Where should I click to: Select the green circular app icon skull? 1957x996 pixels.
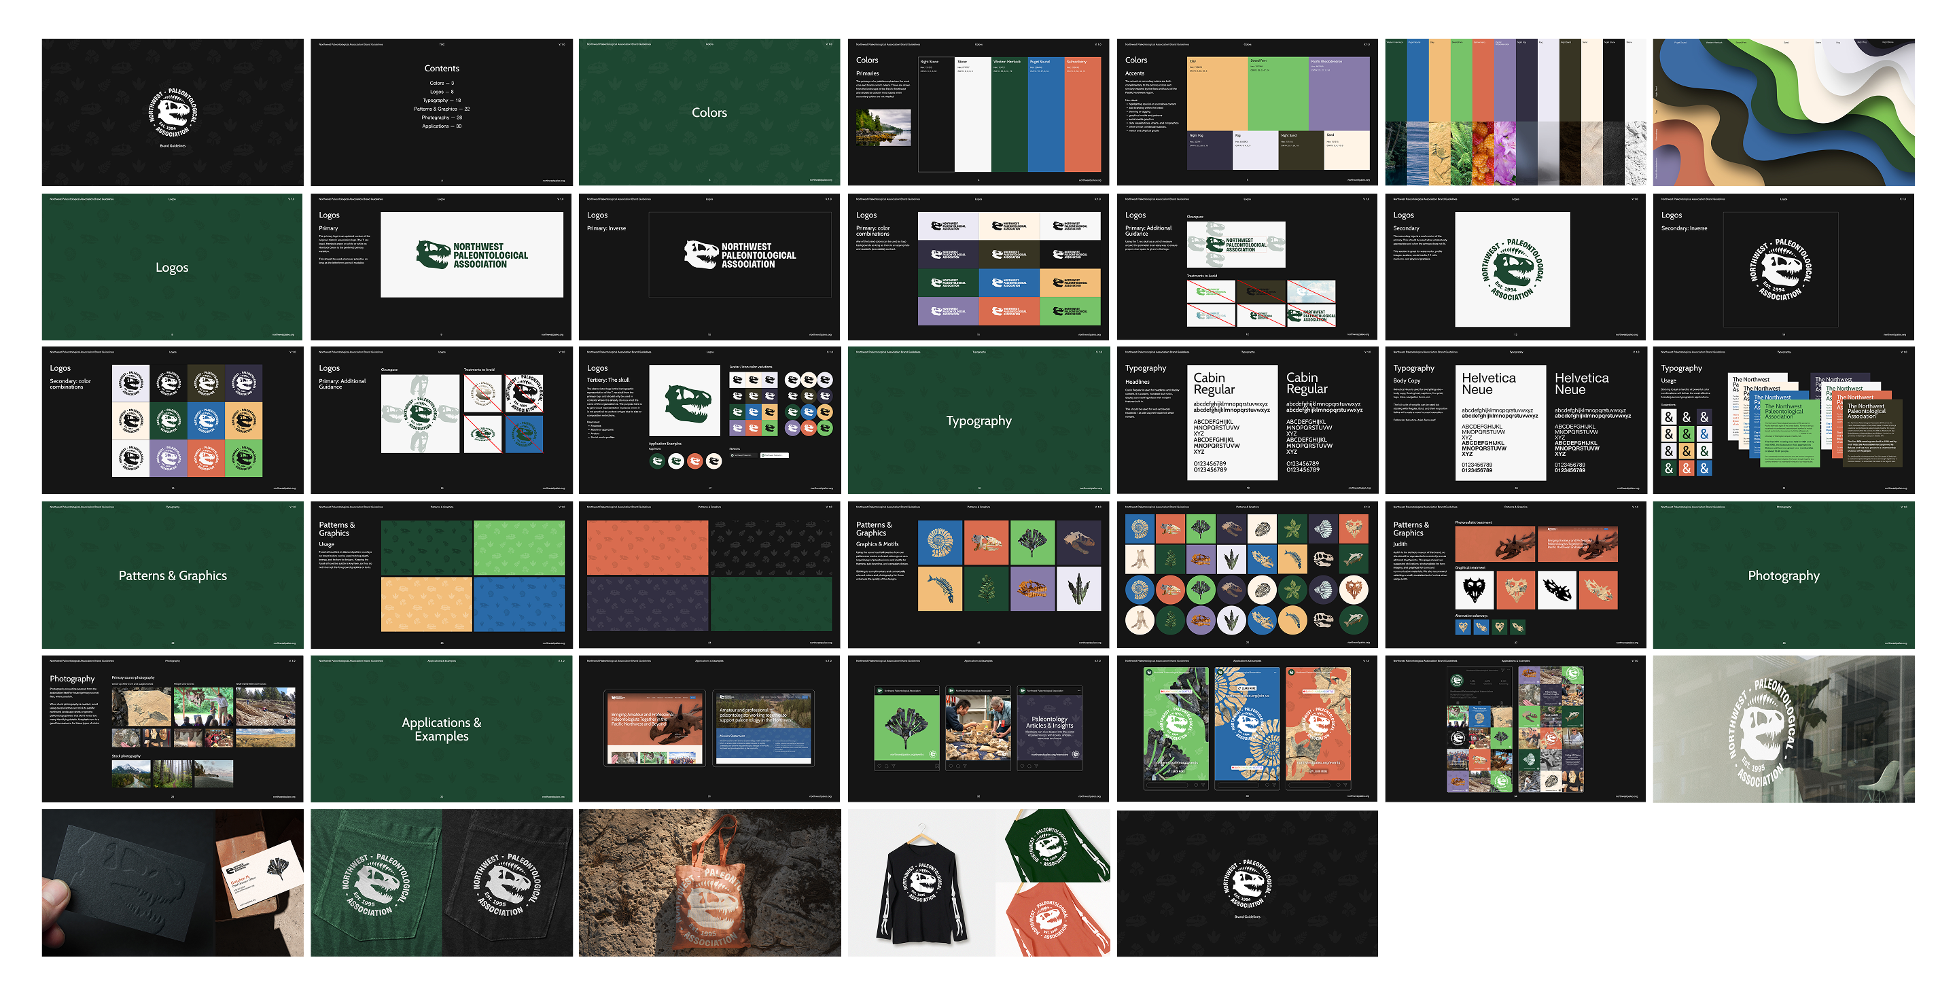pos(658,462)
